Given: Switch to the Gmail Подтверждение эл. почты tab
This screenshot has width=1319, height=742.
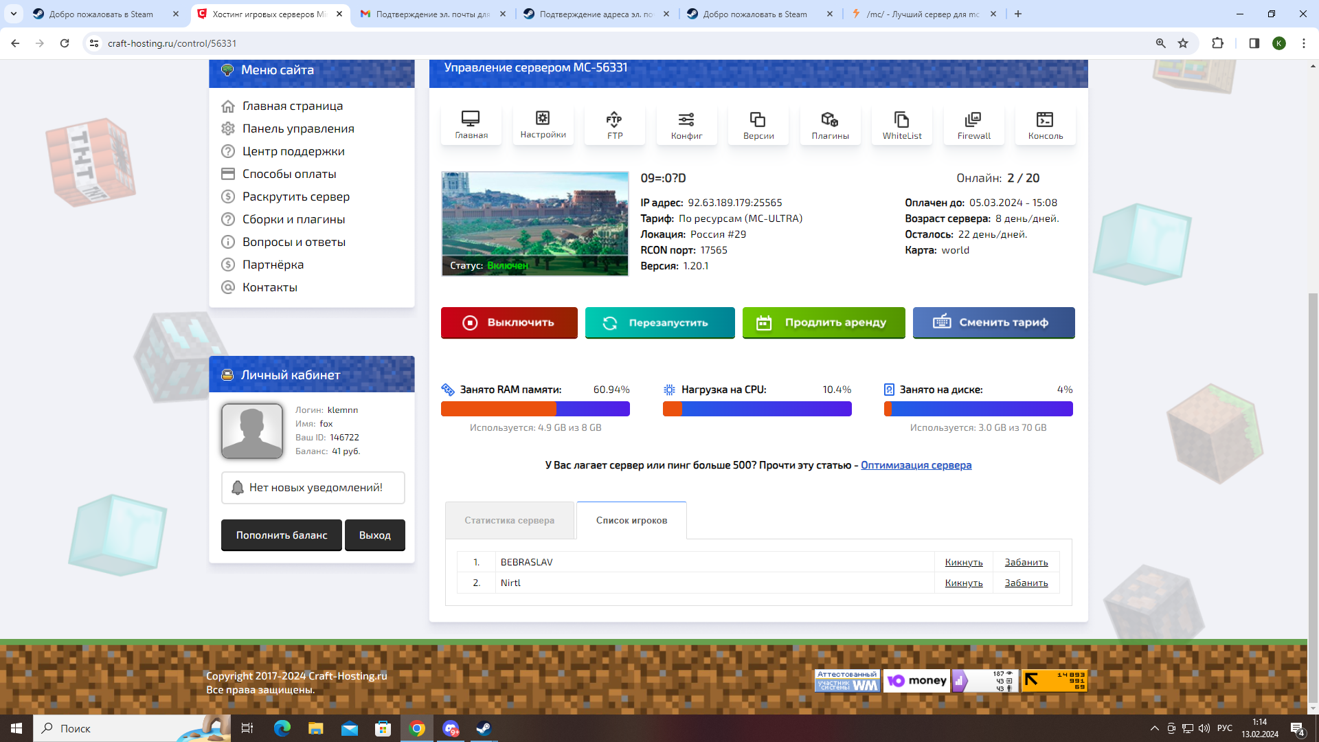Looking at the screenshot, I should (433, 14).
